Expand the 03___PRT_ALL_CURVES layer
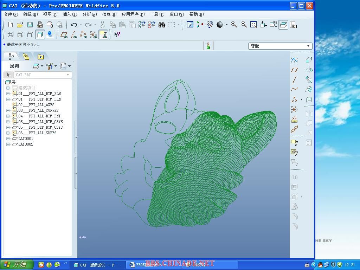This screenshot has height=270, width=360. point(8,110)
